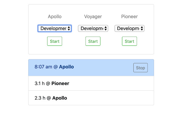The height and width of the screenshot is (113, 182).
Task: Start the timer for Apollo
Action: (x=55, y=41)
